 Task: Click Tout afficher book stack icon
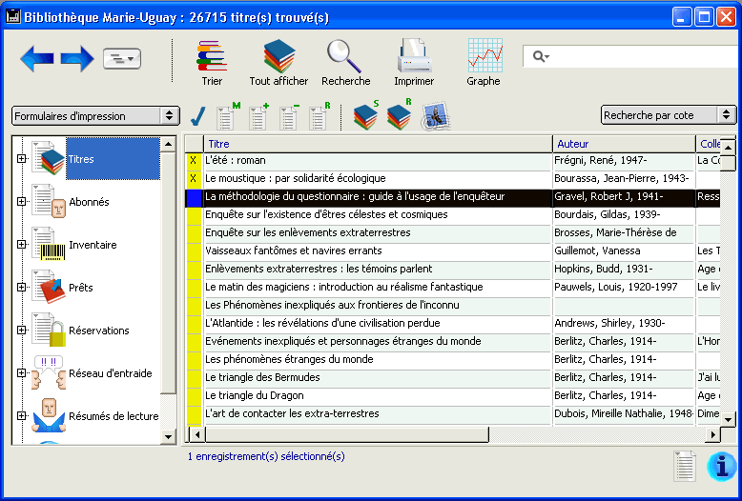pyautogui.click(x=278, y=57)
